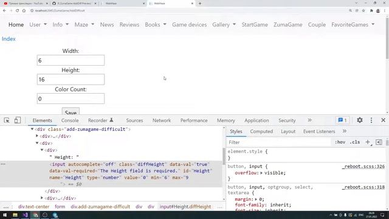Image resolution: width=389 pixels, height=219 pixels.
Task: Reload the current page
Action: [x=17, y=11]
